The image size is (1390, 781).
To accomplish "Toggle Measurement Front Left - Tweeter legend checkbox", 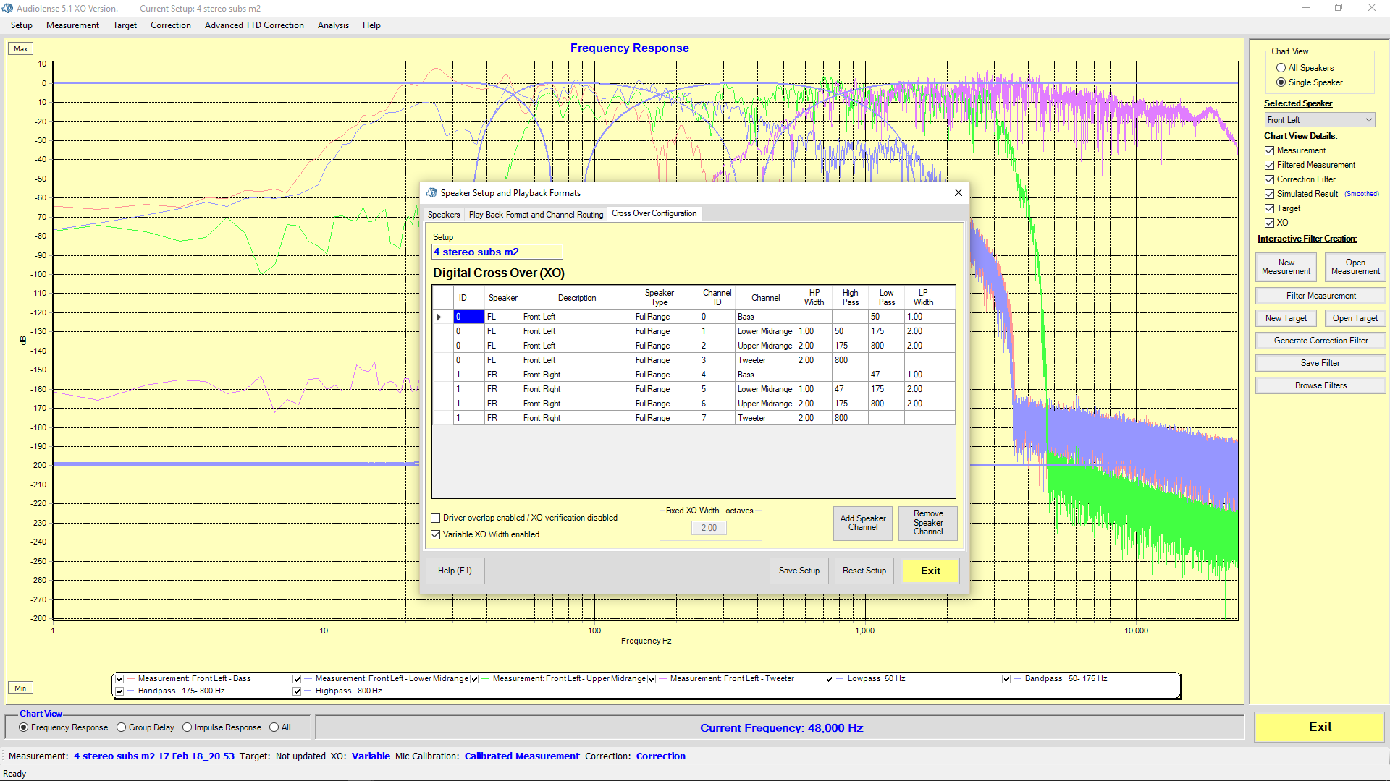I will pyautogui.click(x=652, y=679).
